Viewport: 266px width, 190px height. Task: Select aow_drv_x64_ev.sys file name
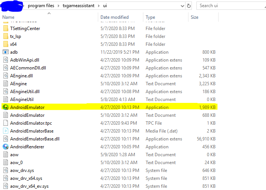[x=29, y=186]
